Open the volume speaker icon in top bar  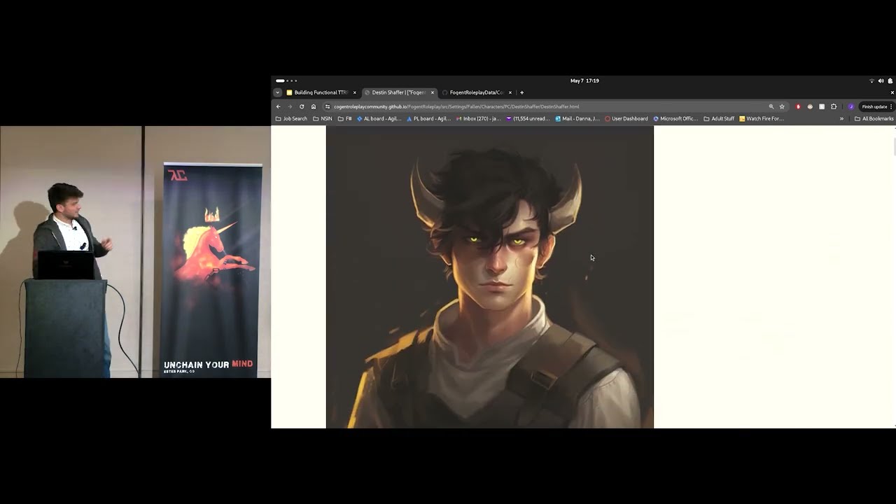pyautogui.click(x=881, y=80)
